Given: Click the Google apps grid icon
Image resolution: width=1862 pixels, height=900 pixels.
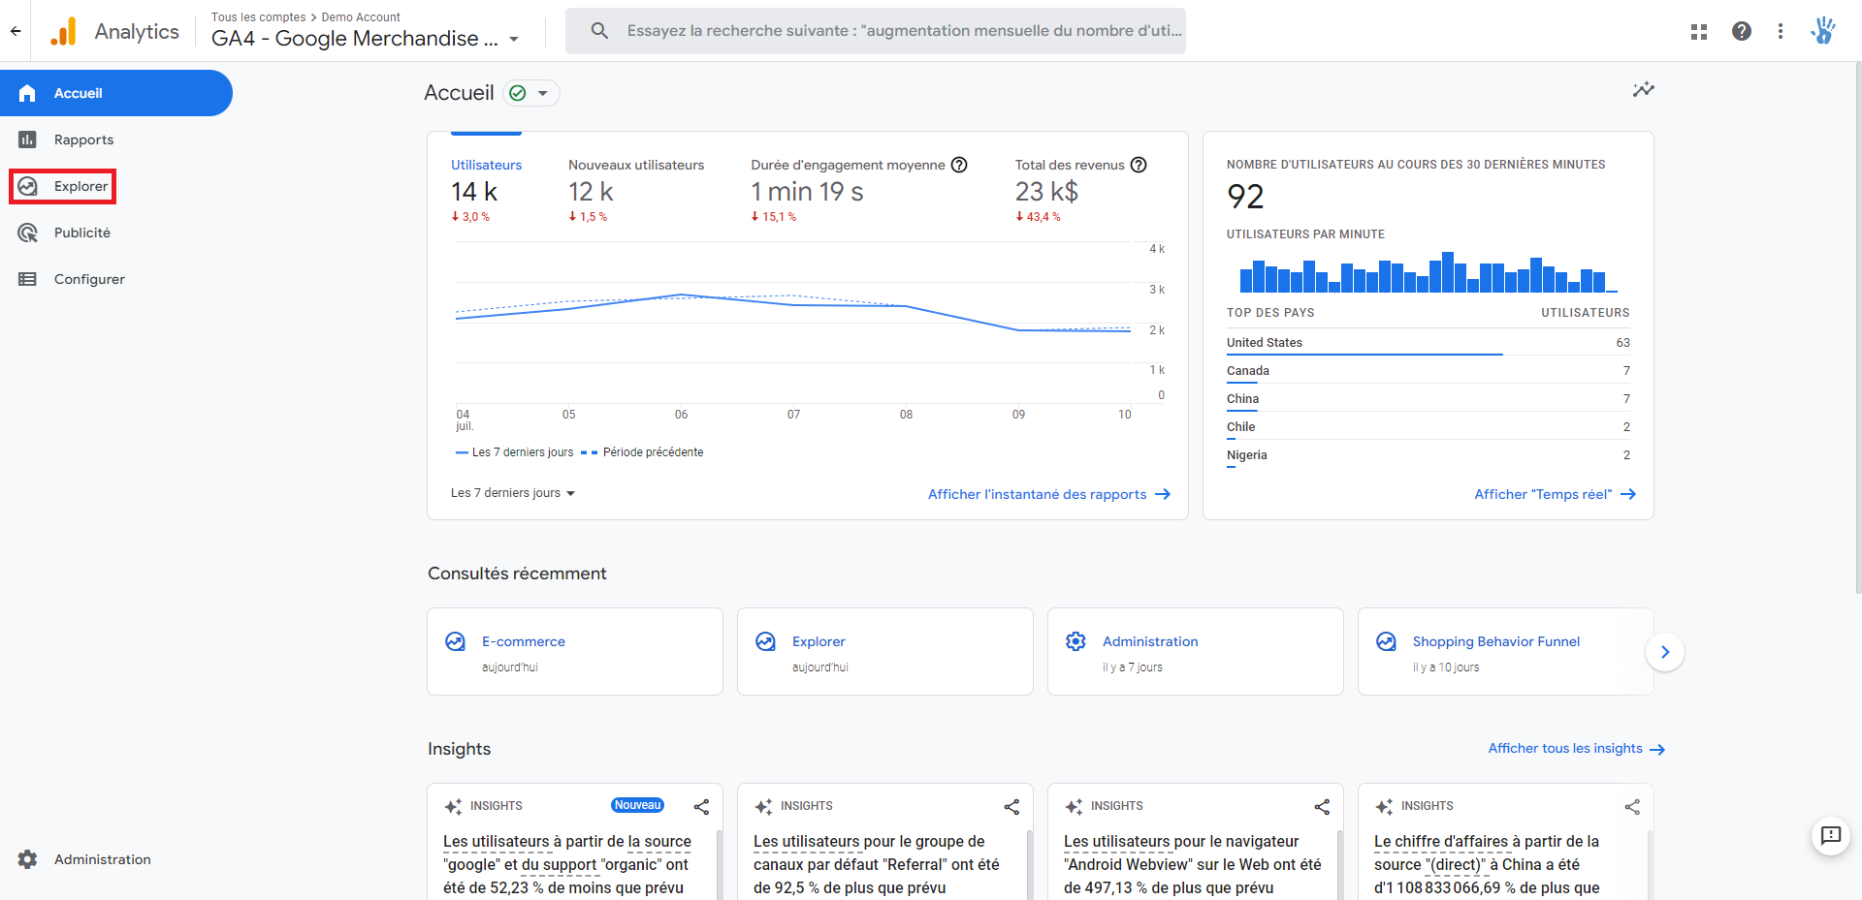Looking at the screenshot, I should pos(1698,31).
